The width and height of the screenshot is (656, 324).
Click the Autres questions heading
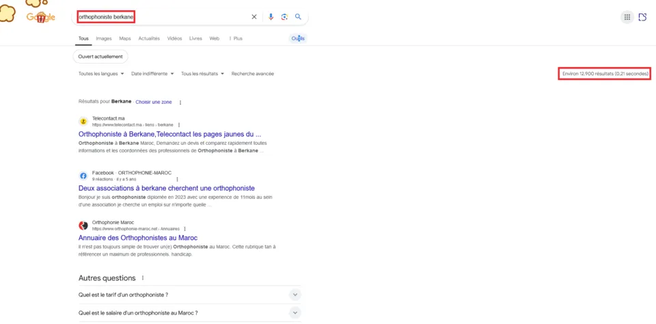coord(107,278)
